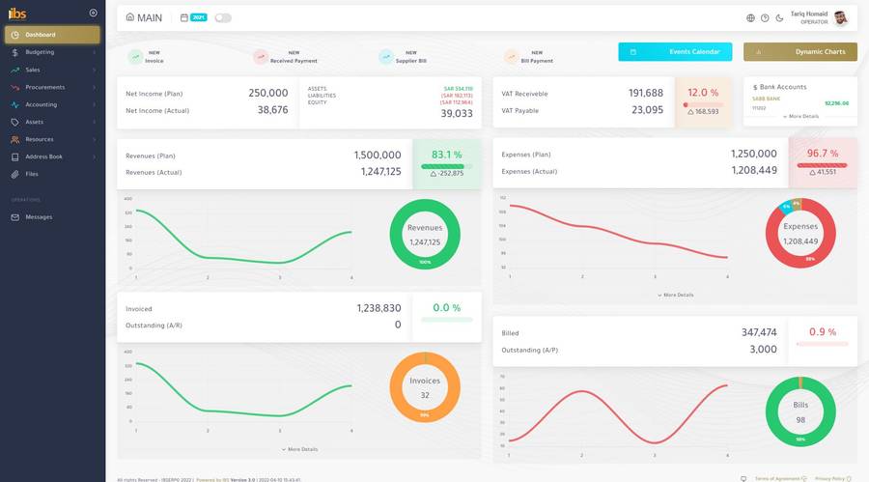Open the language globe icon

(750, 18)
